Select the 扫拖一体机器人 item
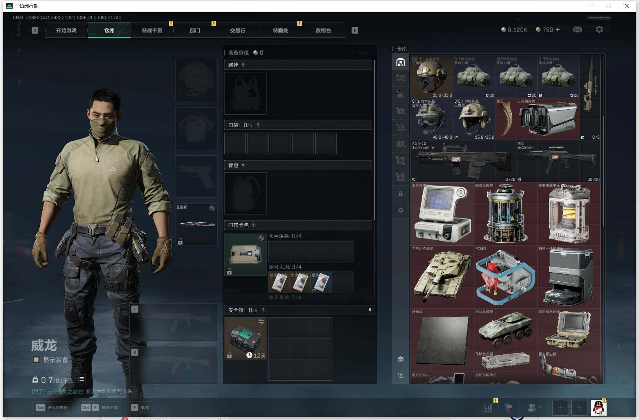This screenshot has width=639, height=420. coord(569,277)
